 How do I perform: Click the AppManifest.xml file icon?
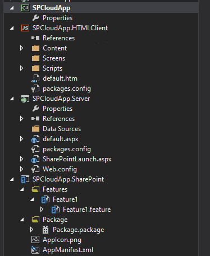[35, 250]
